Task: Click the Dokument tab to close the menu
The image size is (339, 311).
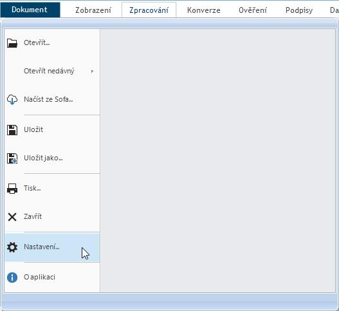Action: pos(30,10)
